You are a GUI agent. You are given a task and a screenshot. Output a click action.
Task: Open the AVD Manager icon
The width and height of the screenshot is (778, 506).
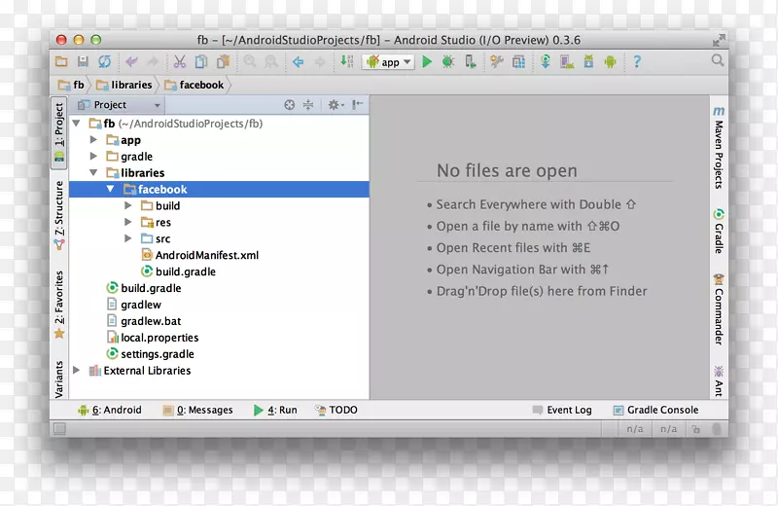coord(567,61)
